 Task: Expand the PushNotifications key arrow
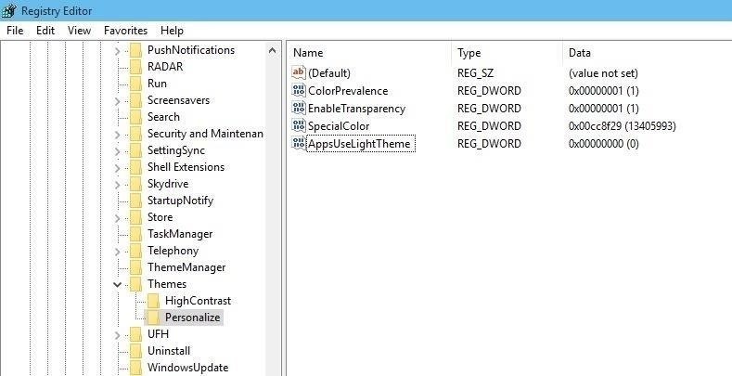(x=117, y=50)
